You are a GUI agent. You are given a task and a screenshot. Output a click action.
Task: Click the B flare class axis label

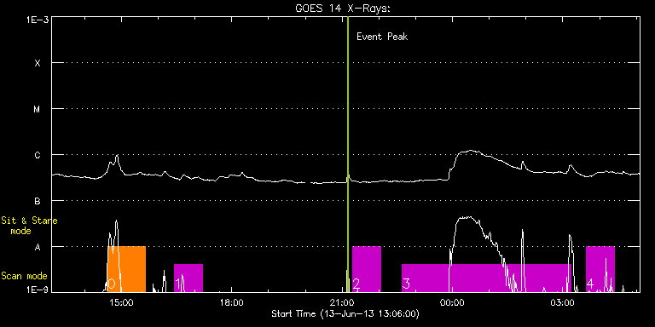coord(38,201)
